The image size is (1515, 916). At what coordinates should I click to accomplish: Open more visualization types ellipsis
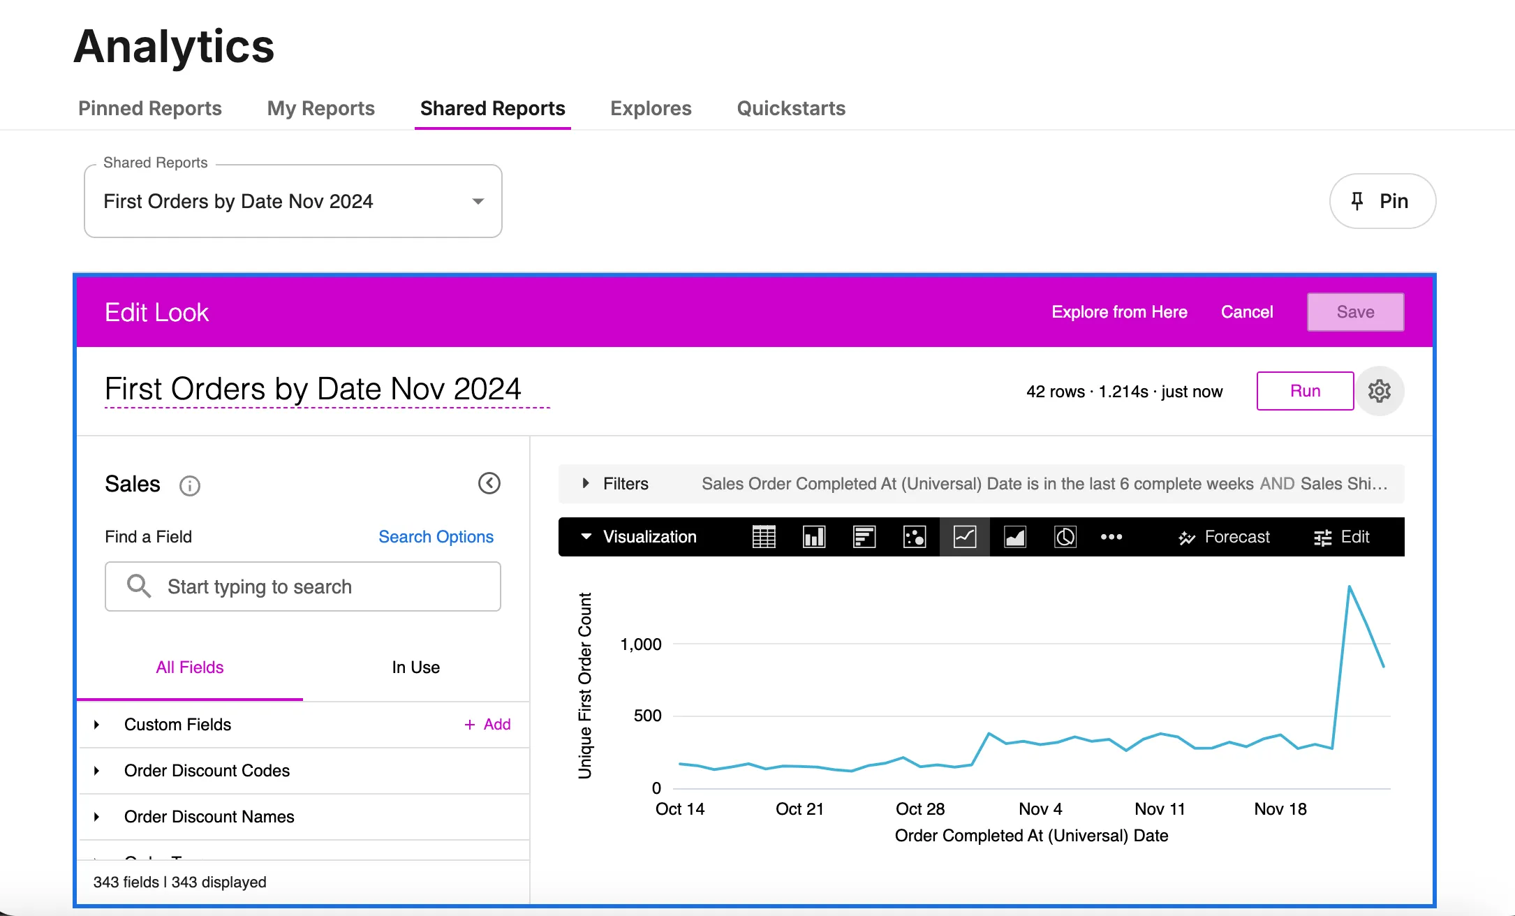coord(1111,537)
